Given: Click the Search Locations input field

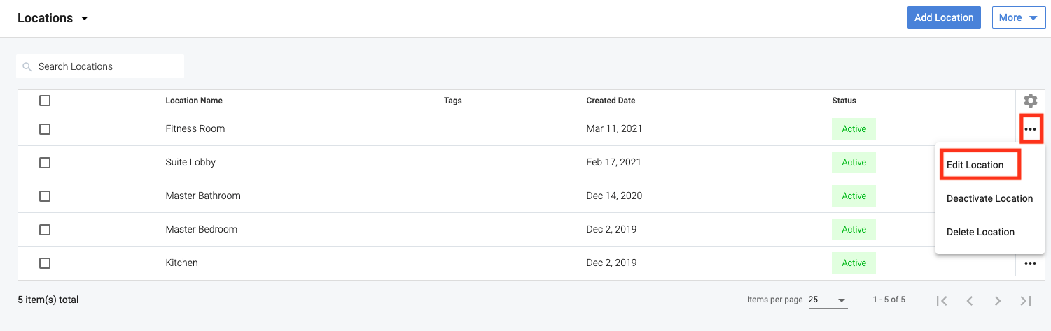Looking at the screenshot, I should coord(105,67).
